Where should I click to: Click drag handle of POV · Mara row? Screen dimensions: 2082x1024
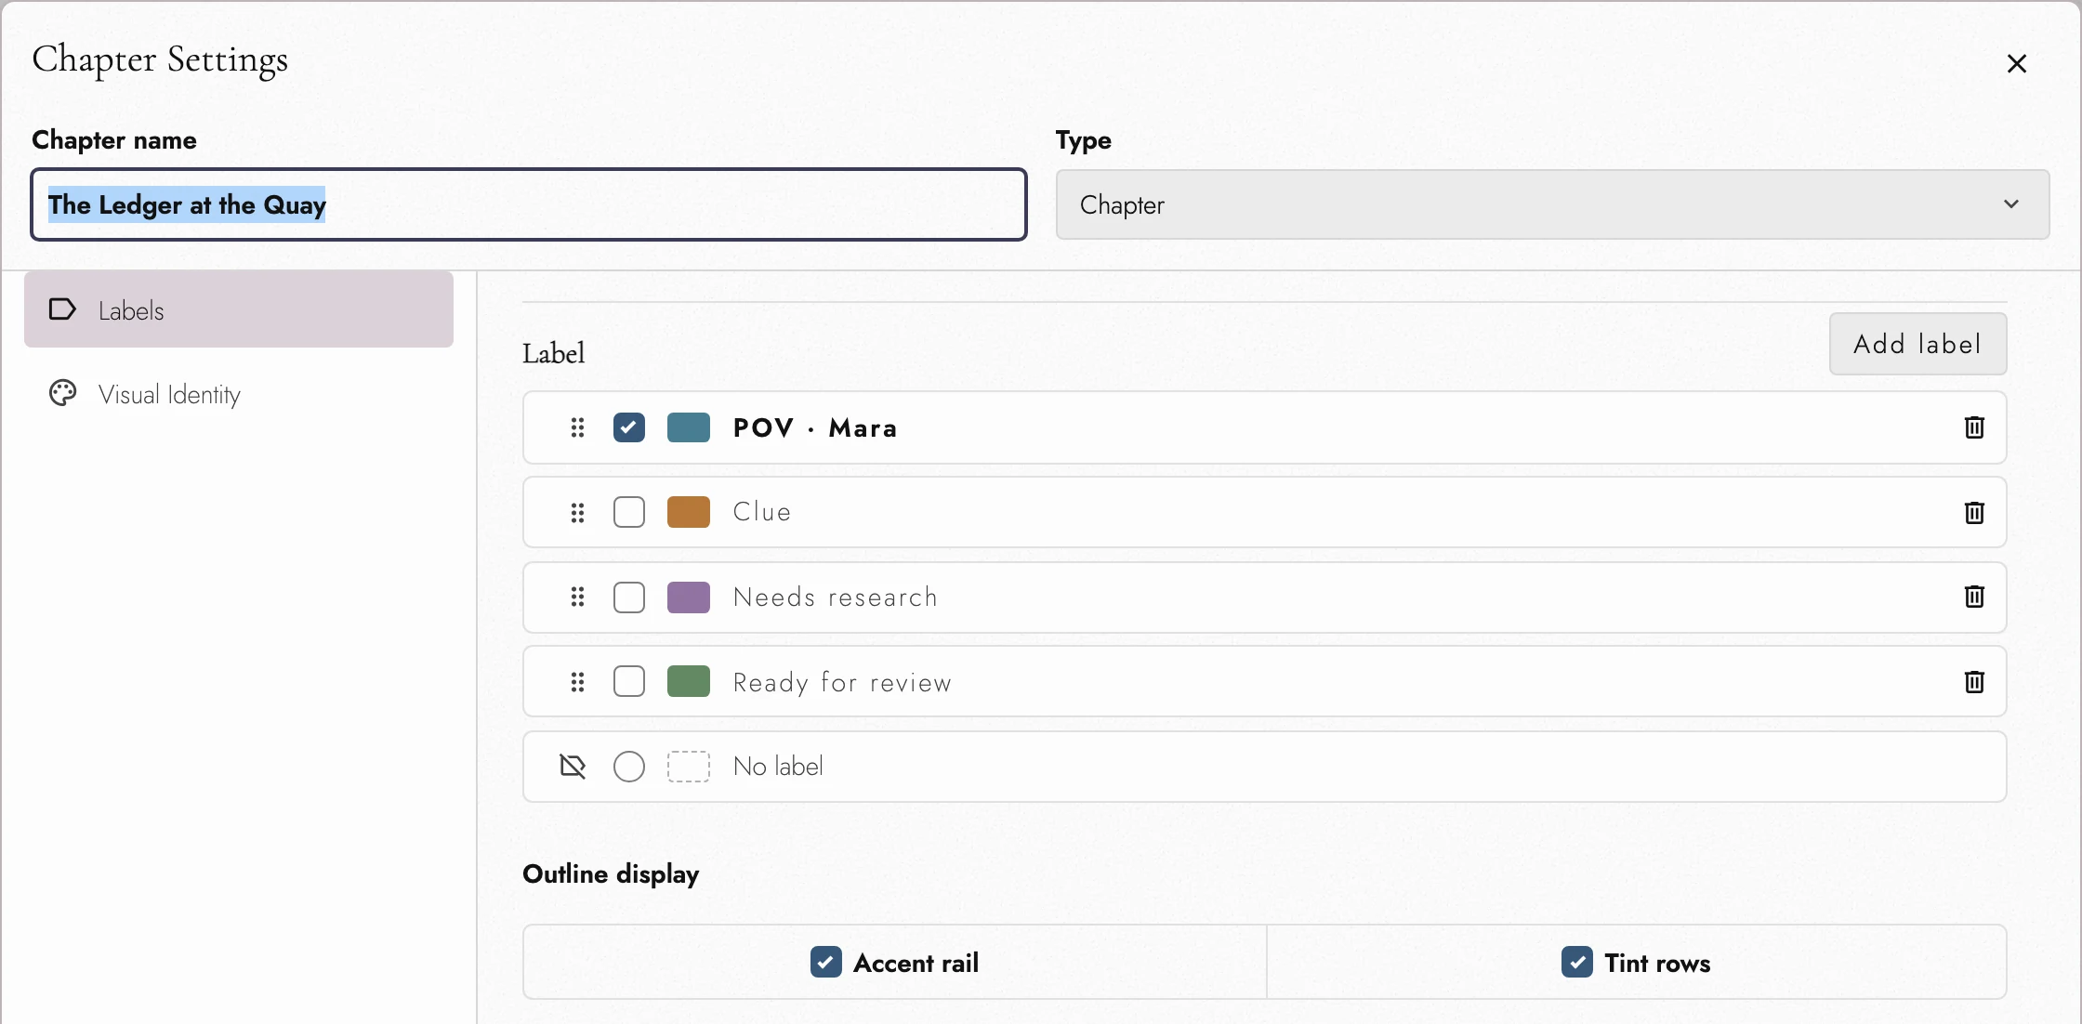pos(577,427)
